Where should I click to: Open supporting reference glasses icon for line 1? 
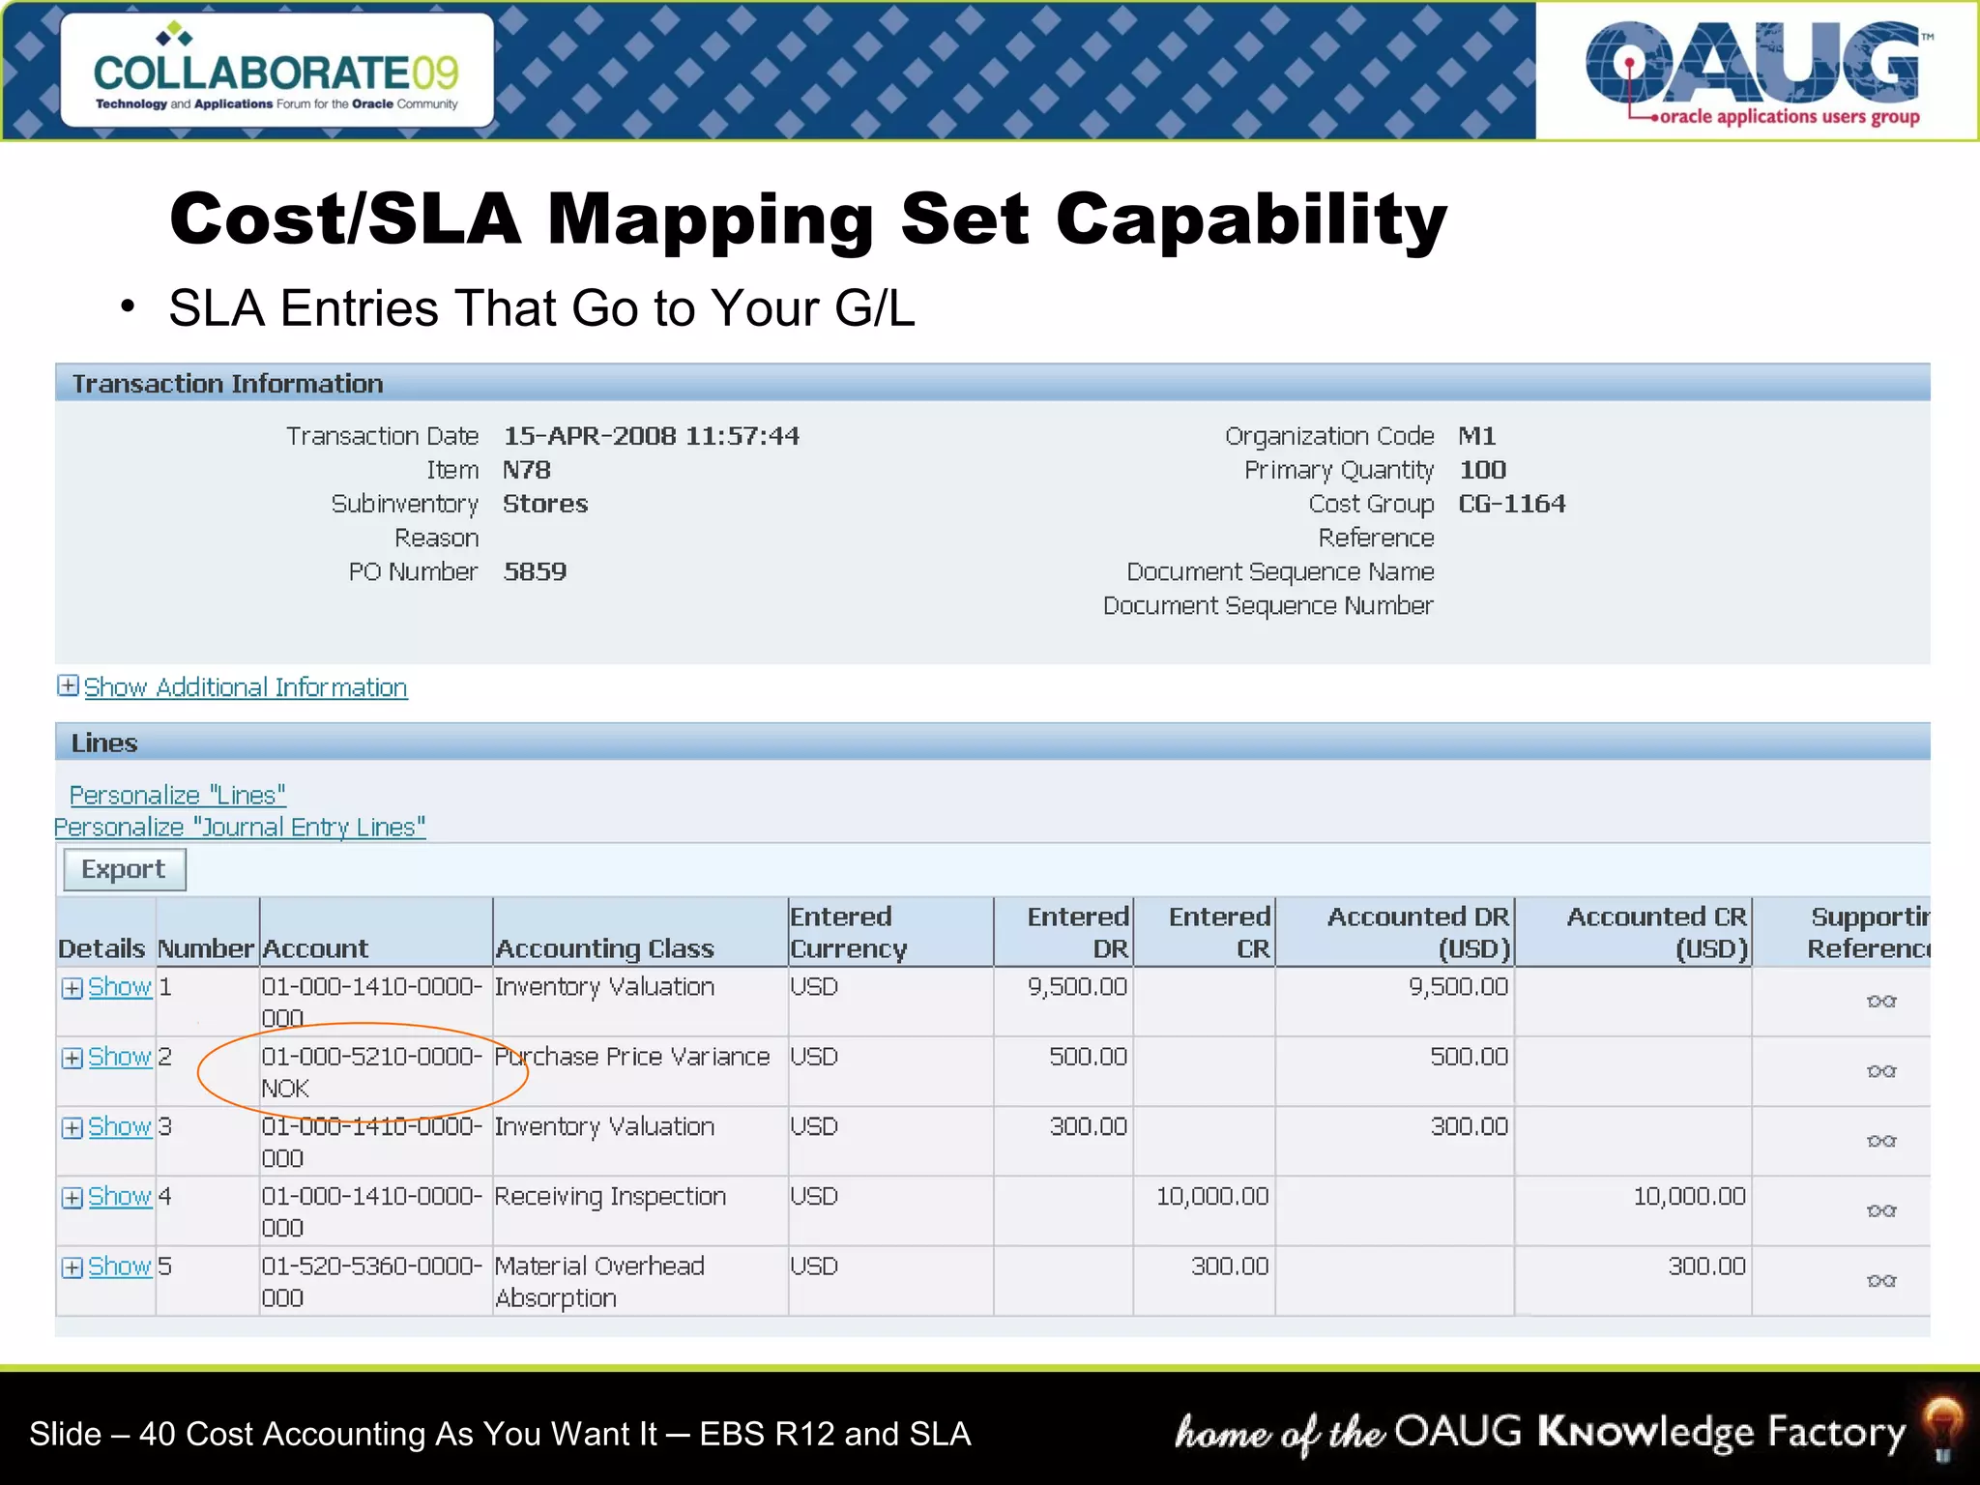[1880, 1001]
